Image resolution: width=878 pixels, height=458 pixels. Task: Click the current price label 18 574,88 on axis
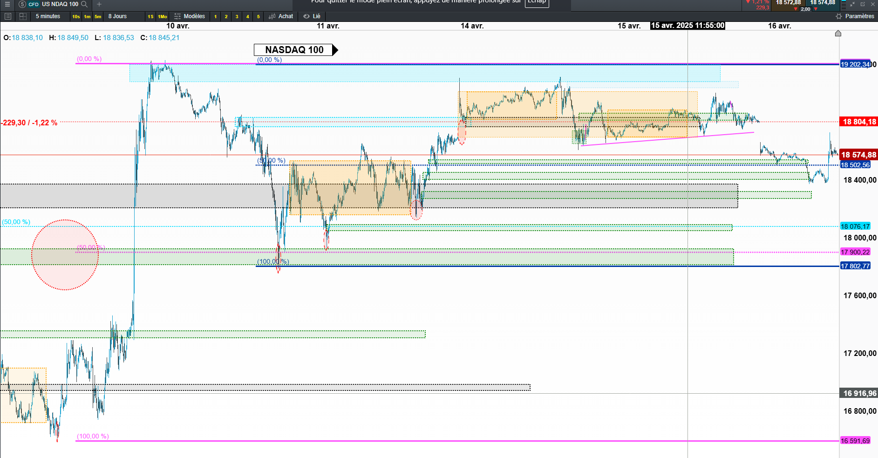pyautogui.click(x=858, y=155)
